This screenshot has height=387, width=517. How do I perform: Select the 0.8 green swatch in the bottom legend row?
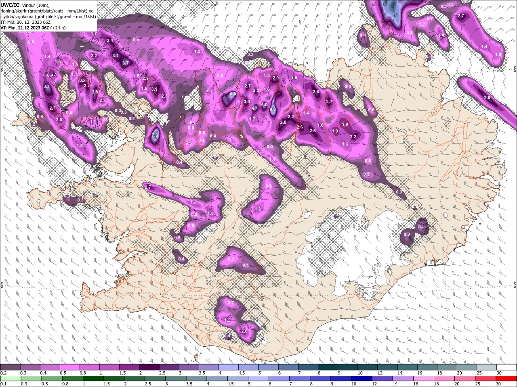coord(72,379)
